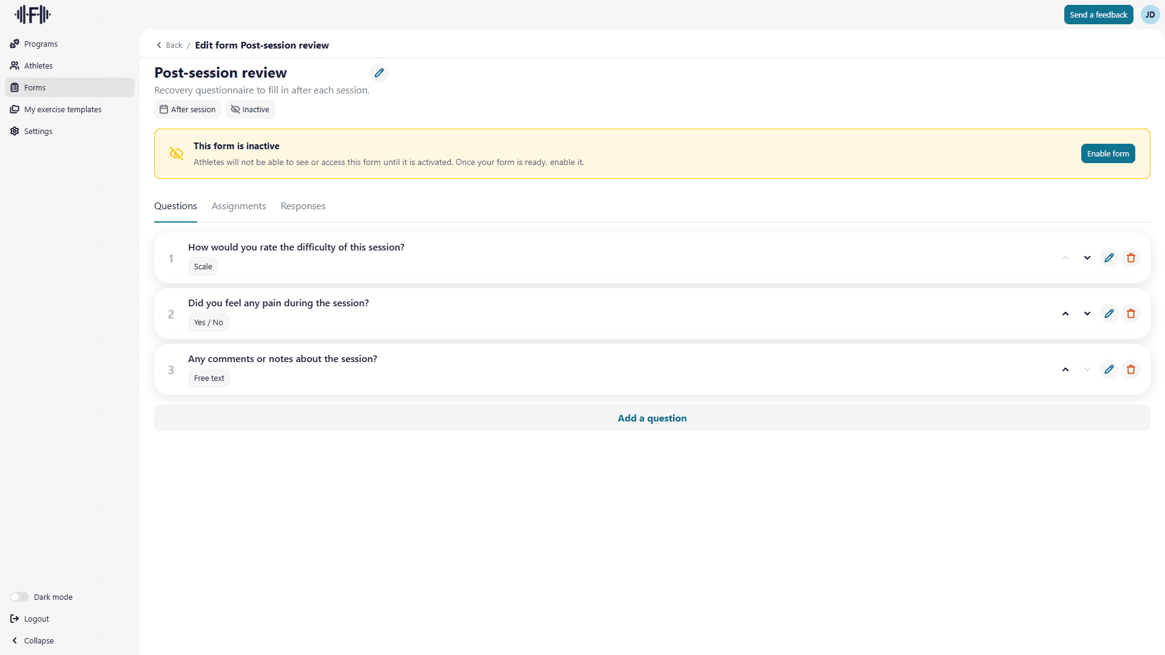Image resolution: width=1165 pixels, height=655 pixels.
Task: Open the app logo in the top left
Action: pyautogui.click(x=32, y=15)
